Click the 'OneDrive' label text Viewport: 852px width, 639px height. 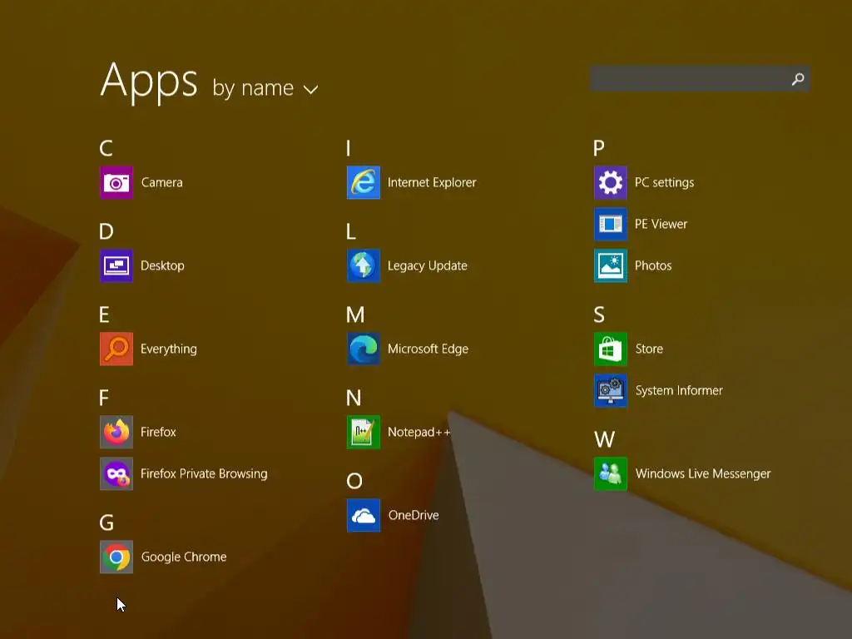point(414,515)
